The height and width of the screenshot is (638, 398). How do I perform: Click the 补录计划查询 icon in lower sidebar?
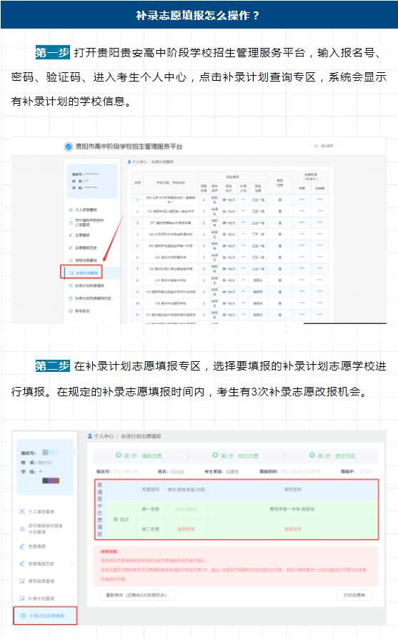[x=22, y=598]
